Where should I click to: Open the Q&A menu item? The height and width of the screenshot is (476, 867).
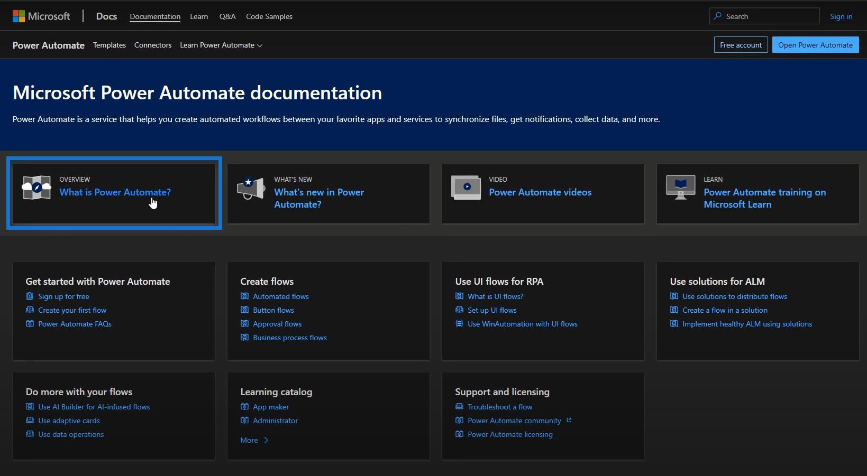(227, 16)
